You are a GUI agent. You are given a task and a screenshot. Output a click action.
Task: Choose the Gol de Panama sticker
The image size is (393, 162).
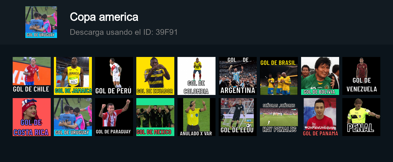pyautogui.click(x=320, y=117)
